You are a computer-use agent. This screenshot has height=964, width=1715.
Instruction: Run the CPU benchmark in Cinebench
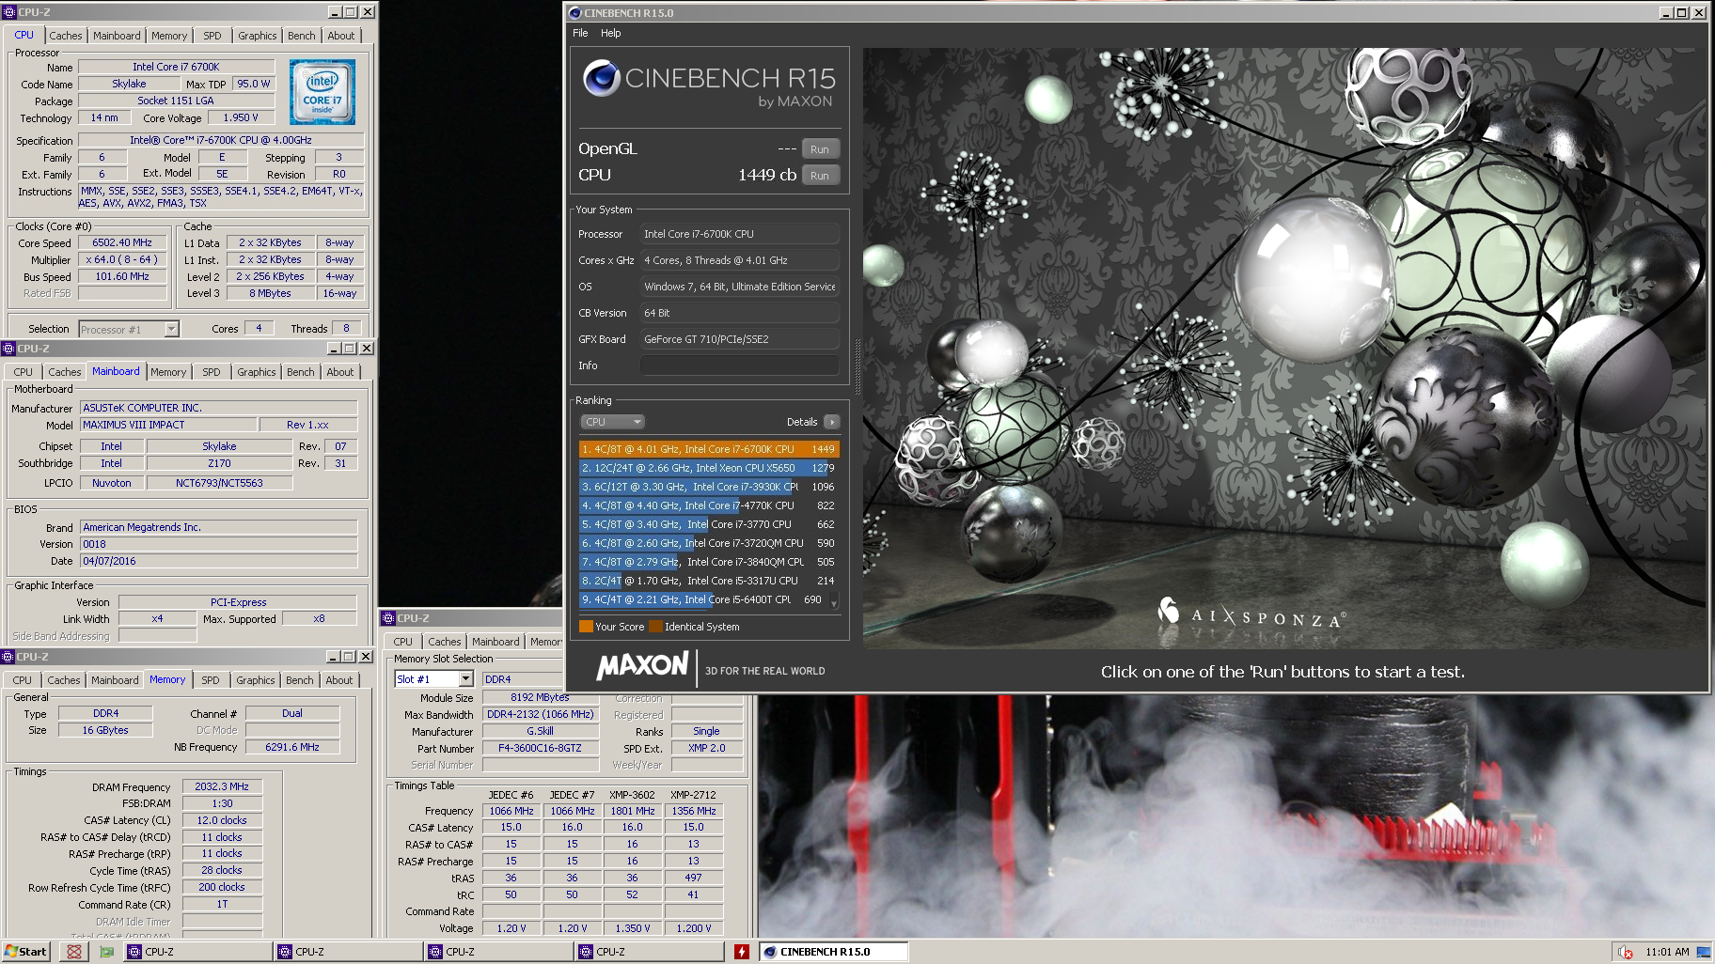click(x=820, y=176)
